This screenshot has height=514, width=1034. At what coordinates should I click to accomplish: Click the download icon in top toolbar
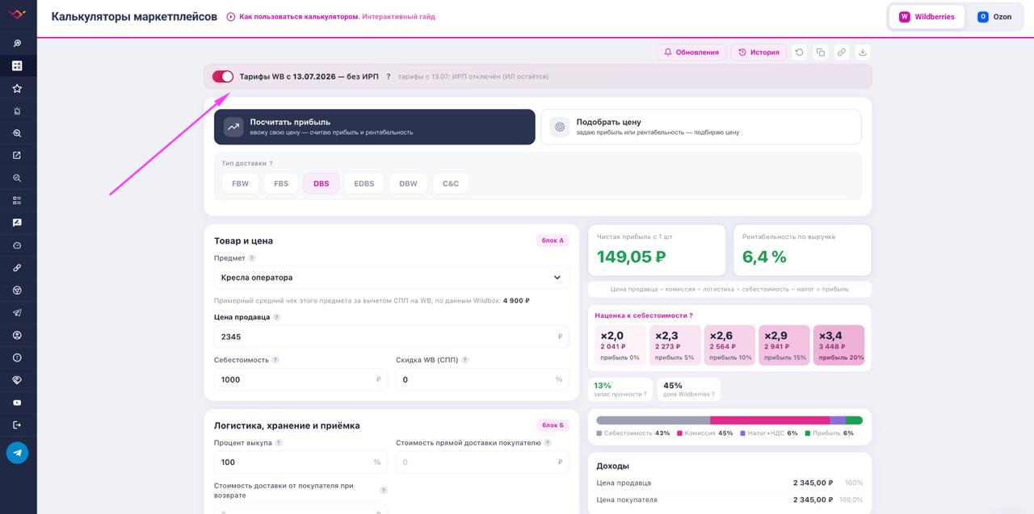coord(862,52)
